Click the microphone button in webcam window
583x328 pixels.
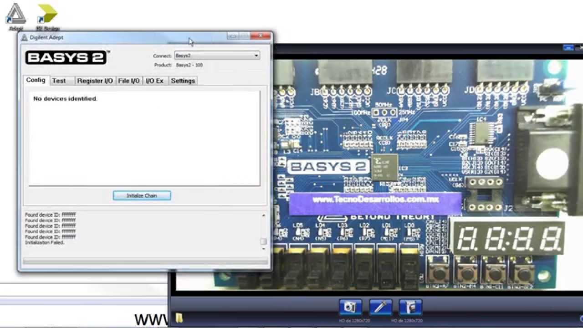click(380, 307)
